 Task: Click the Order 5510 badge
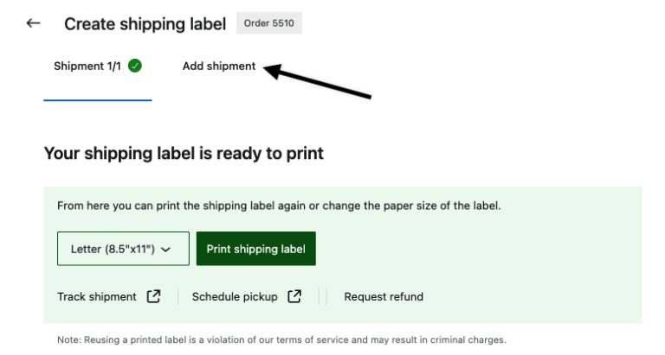coord(268,23)
